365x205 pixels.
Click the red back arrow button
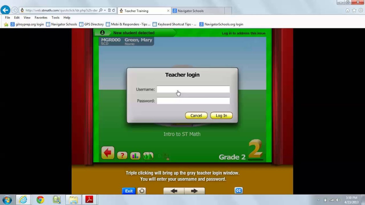pos(108,153)
